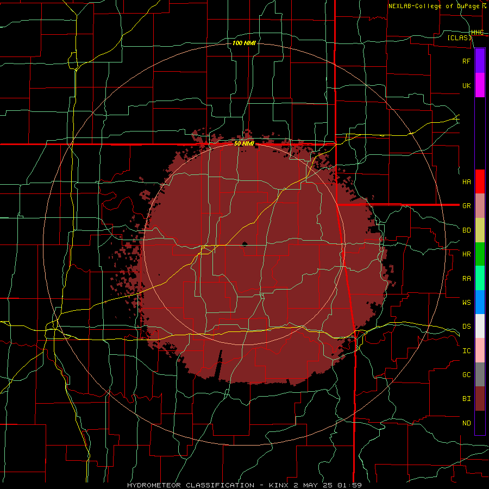489x489 pixels.
Task: Click the GC gray legend swatch
Action: pos(480,374)
